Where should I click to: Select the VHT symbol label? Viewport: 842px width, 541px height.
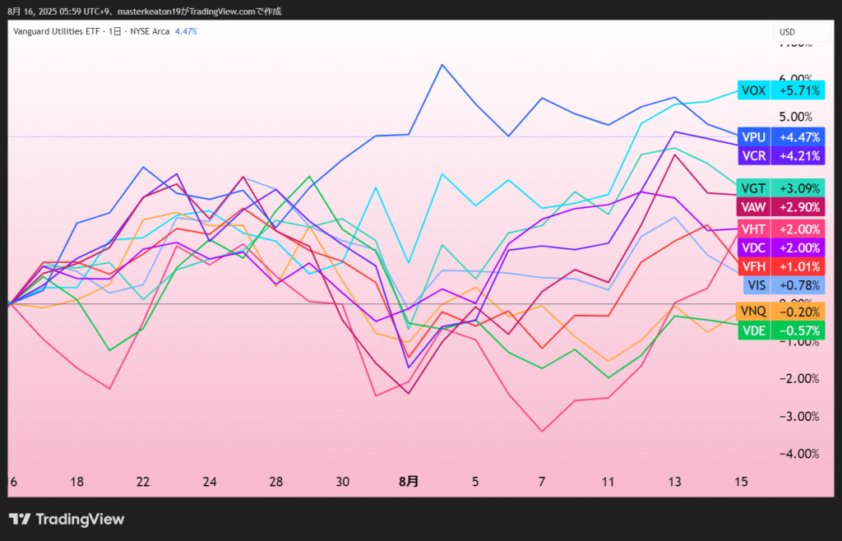click(754, 229)
